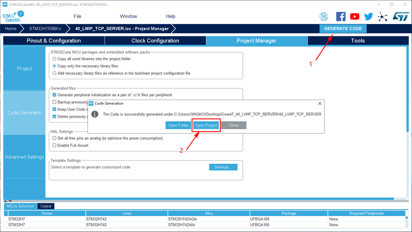Open the File menu
Image resolution: width=412 pixels, height=232 pixels.
[x=77, y=16]
